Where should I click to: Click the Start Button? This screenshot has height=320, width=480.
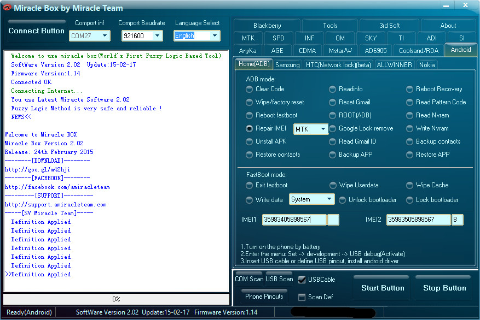(x=383, y=288)
